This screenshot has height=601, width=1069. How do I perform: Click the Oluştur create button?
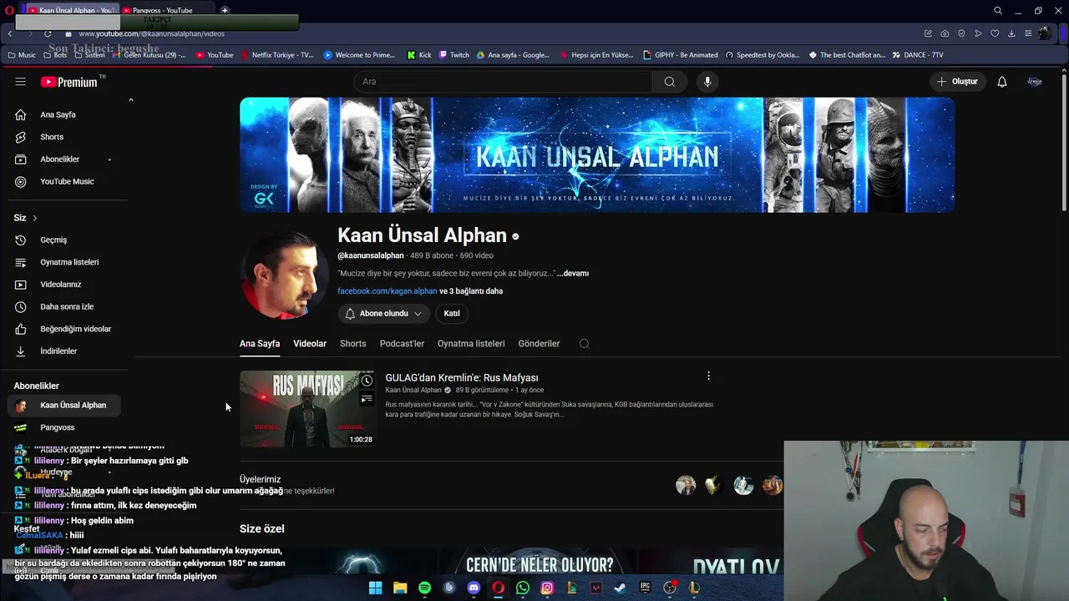coord(956,82)
